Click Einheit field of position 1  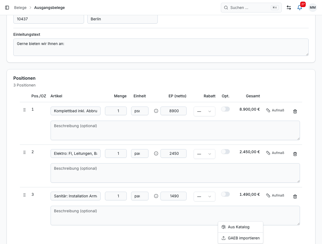(140, 111)
